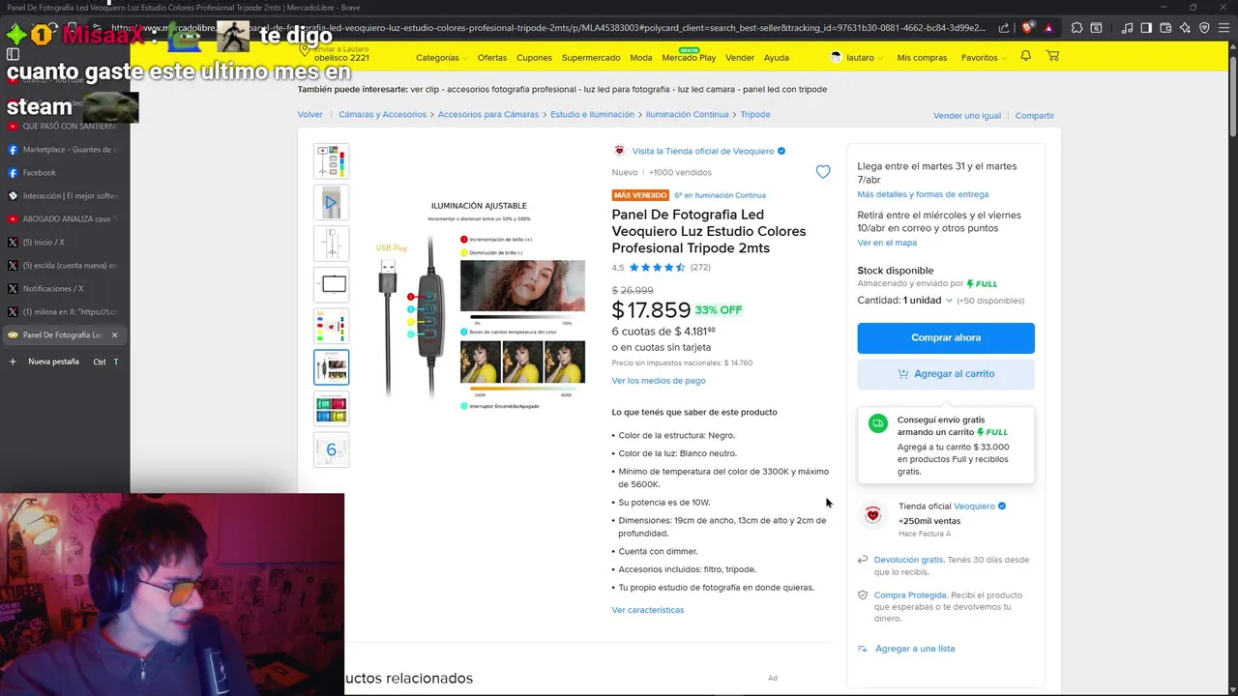Switch to the QUE PASÓ CON SANTIERN tab
Viewport: 1238px width, 696px height.
point(64,127)
